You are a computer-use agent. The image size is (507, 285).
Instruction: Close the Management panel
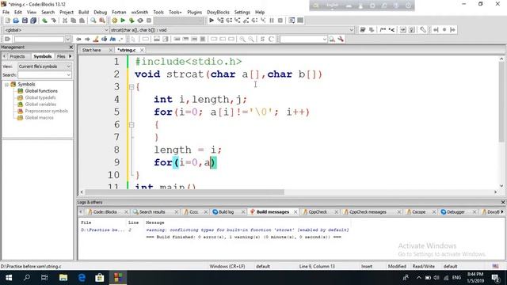click(x=71, y=47)
